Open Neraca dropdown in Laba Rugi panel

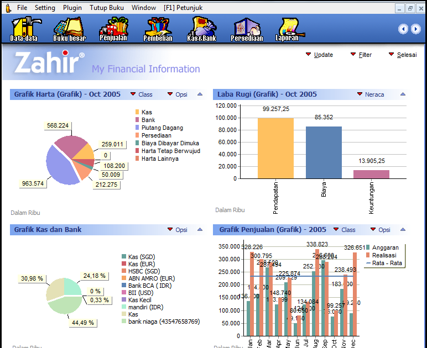tap(371, 94)
